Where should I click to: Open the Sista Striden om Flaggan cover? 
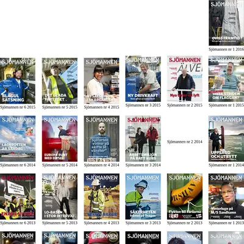pos(226,79)
